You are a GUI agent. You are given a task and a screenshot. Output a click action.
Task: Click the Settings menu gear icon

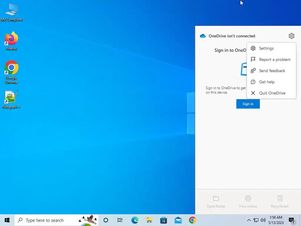tap(253, 48)
